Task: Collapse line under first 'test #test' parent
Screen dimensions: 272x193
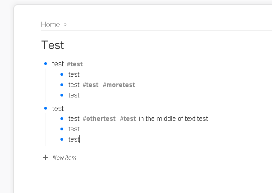Action: pyautogui.click(x=46, y=85)
